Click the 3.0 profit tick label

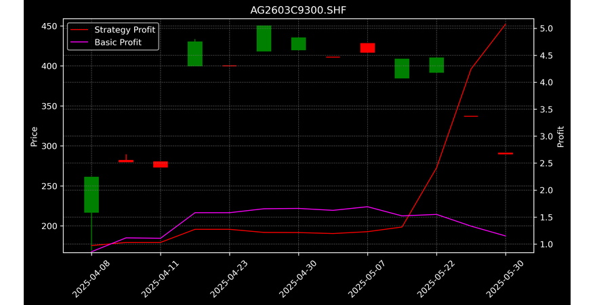pos(546,136)
